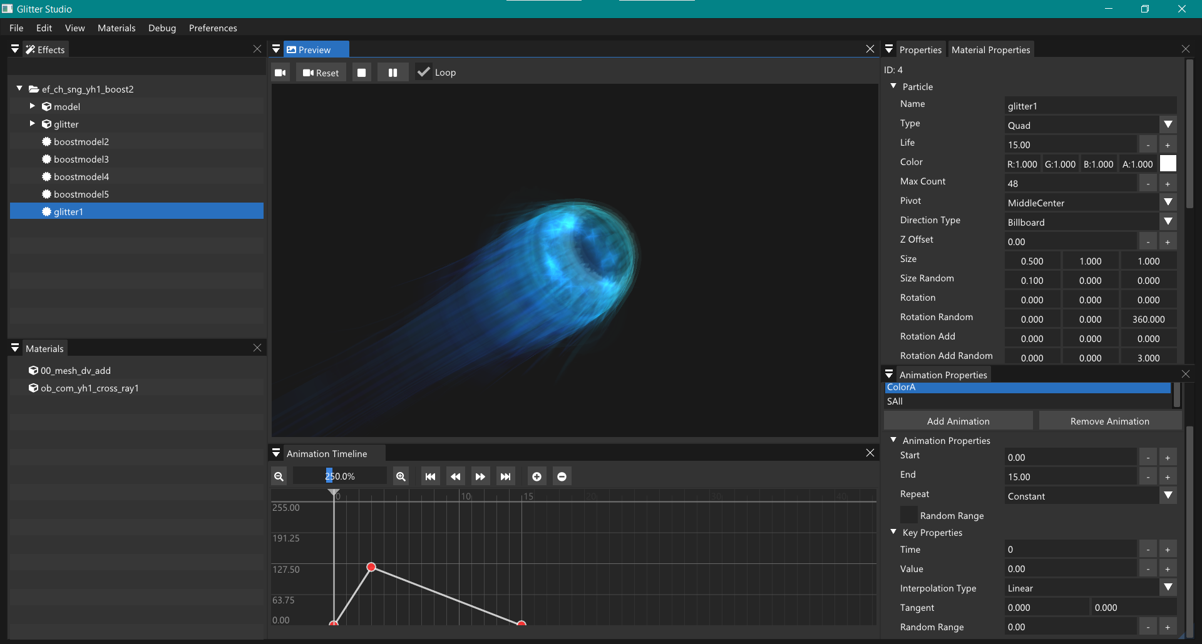This screenshot has height=644, width=1202.
Task: Collapse the ef_ch_sng_yh1_boost2 effect tree
Action: [x=19, y=89]
